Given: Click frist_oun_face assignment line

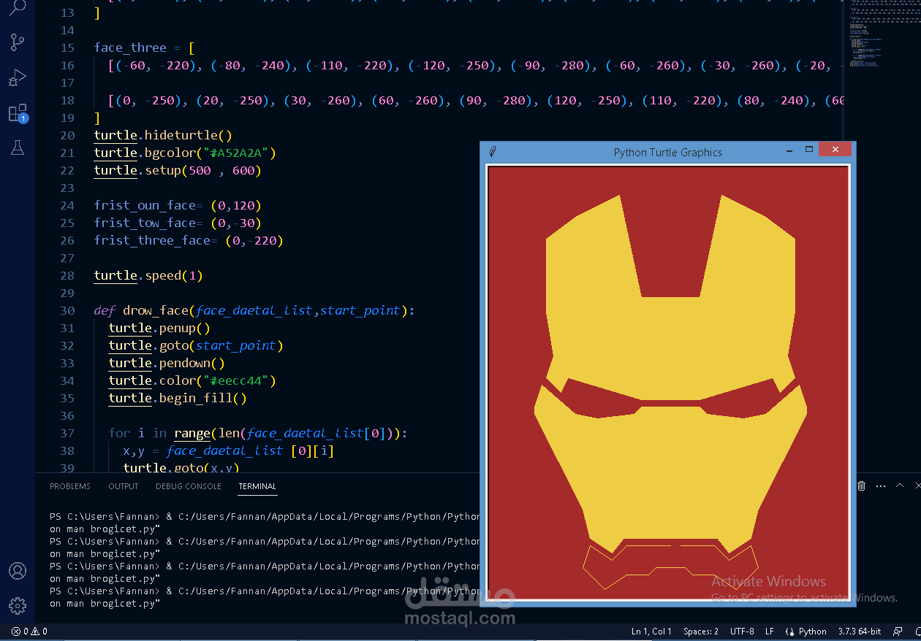Looking at the screenshot, I should [x=178, y=205].
